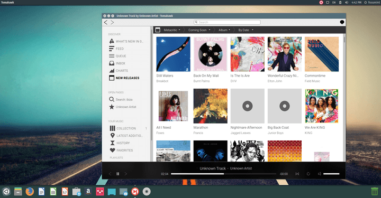This screenshot has width=381, height=198.
Task: Open the Feed page
Action: [x=116, y=49]
